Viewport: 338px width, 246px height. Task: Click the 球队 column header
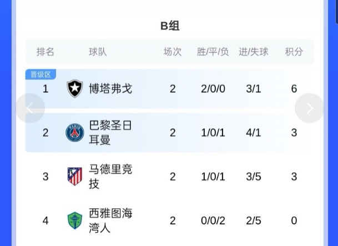(x=98, y=52)
